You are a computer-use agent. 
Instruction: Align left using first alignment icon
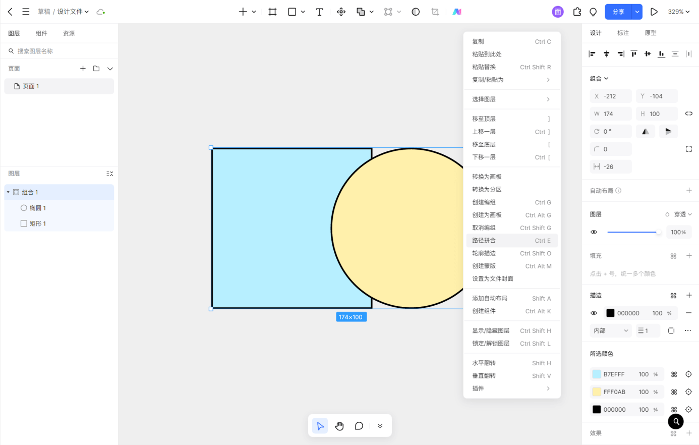[593, 54]
